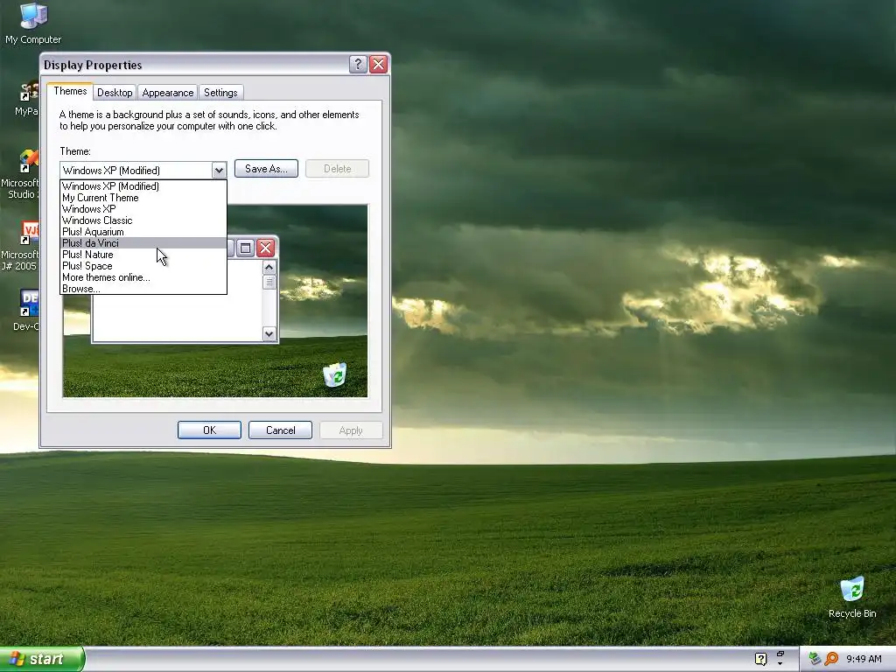Select the MyPa desktop shortcut icon
This screenshot has height=672, width=896.
[27, 98]
